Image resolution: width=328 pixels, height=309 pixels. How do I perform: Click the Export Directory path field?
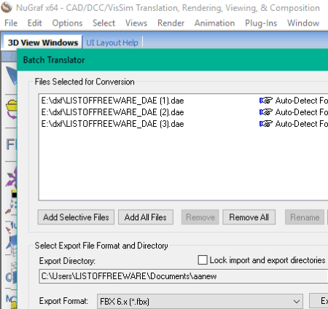tap(184, 276)
